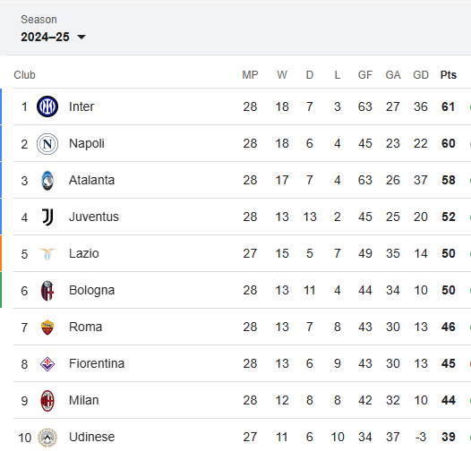Click the Fiorentina club crest icon
471x451 pixels.
[47, 364]
